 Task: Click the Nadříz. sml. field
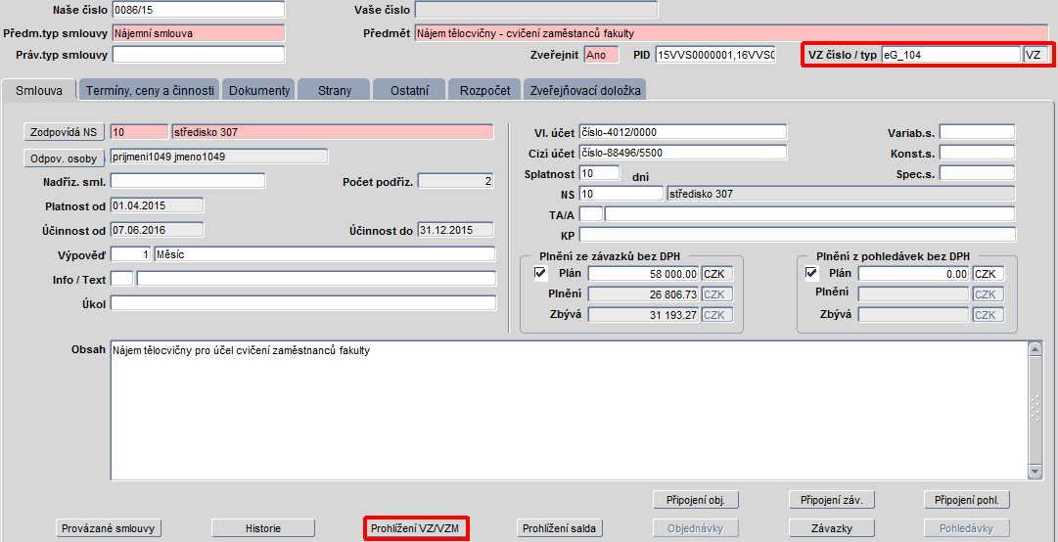coord(188,181)
